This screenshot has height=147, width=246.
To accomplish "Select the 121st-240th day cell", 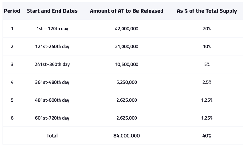I will click(52, 46).
